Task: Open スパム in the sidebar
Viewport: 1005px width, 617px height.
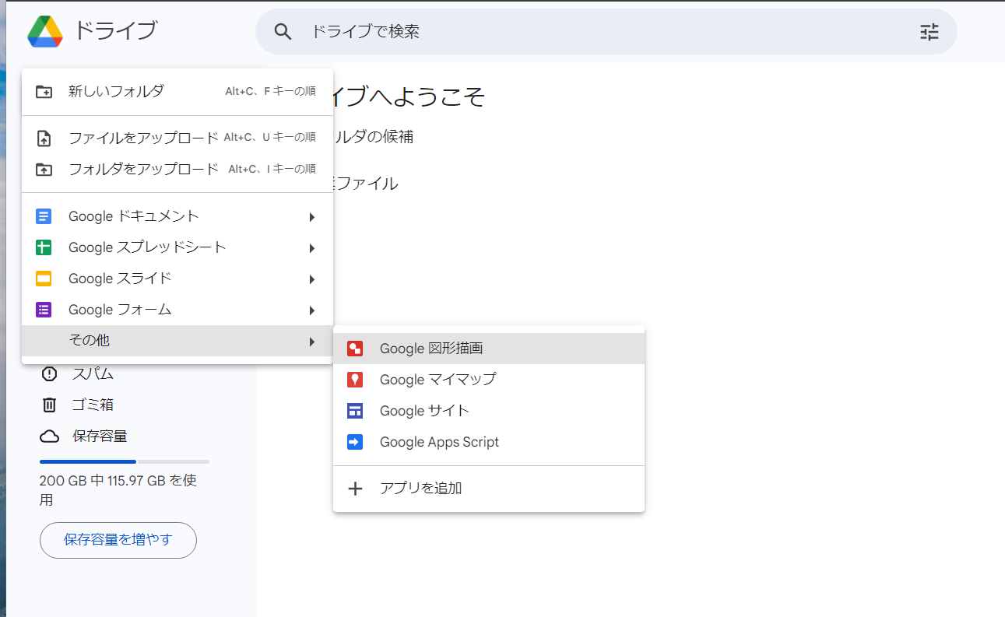Action: click(93, 373)
